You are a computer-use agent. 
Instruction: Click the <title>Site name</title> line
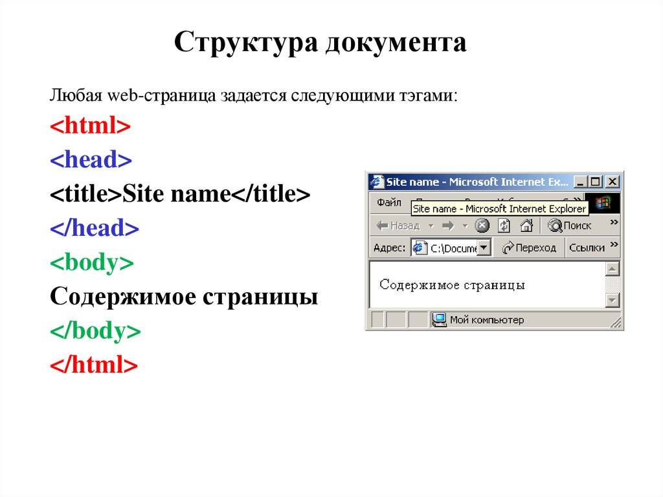(x=180, y=194)
